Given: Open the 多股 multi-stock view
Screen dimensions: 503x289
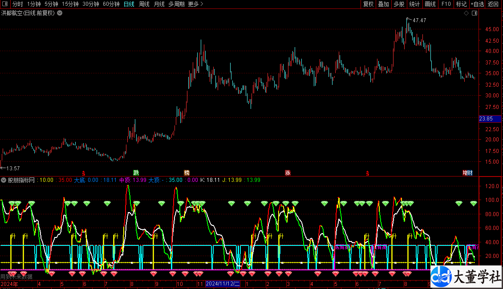Looking at the screenshot, I should coord(399,4).
